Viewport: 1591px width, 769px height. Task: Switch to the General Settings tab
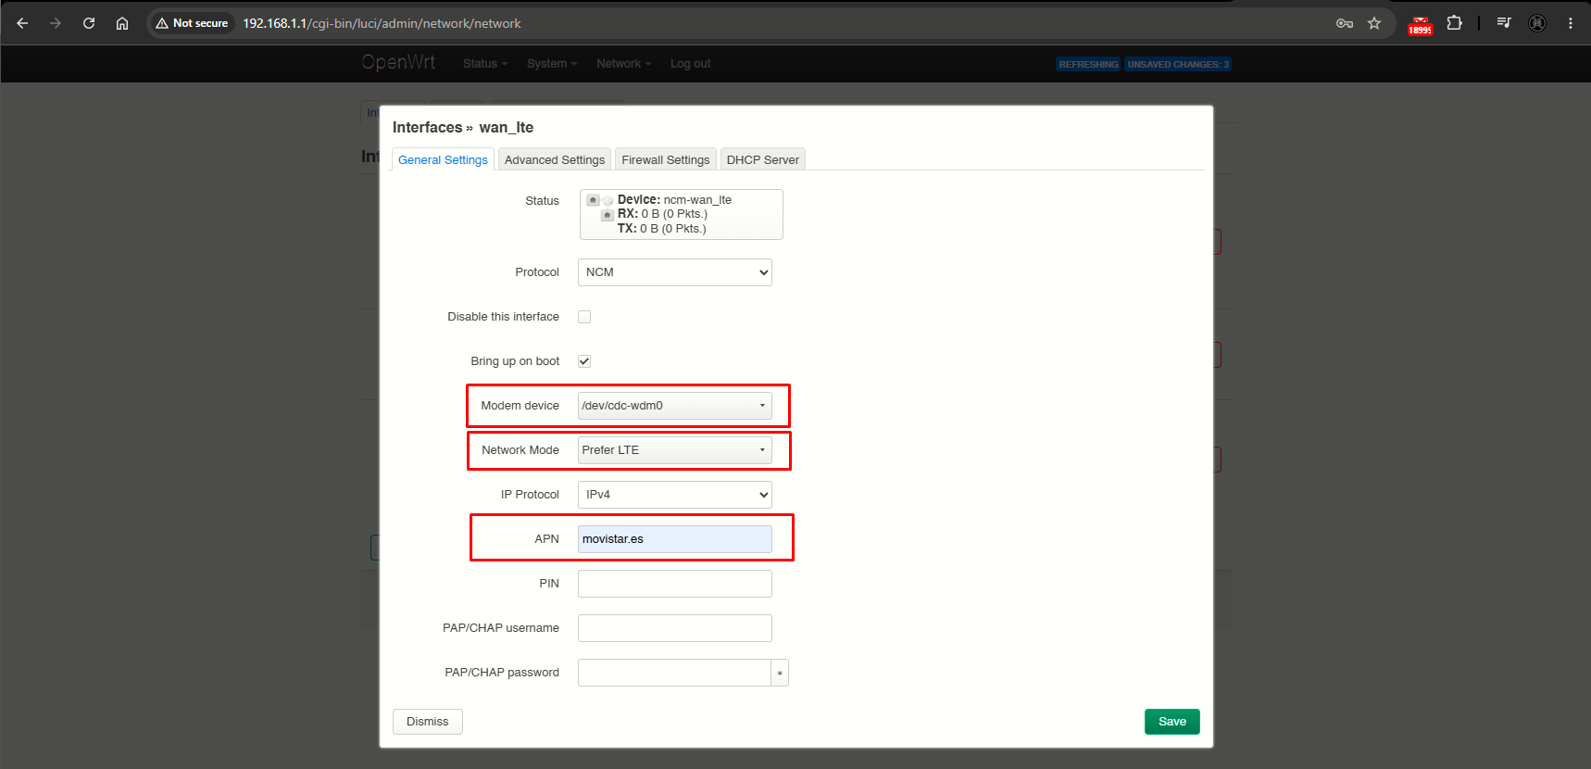443,159
